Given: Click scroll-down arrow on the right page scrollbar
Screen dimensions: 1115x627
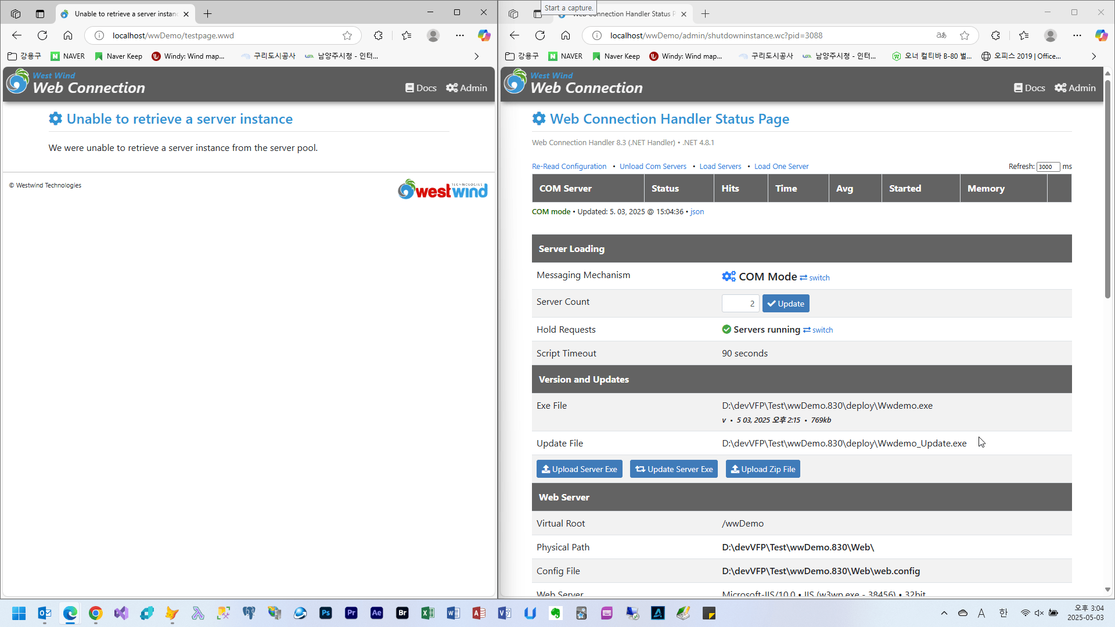Looking at the screenshot, I should click(x=1107, y=590).
